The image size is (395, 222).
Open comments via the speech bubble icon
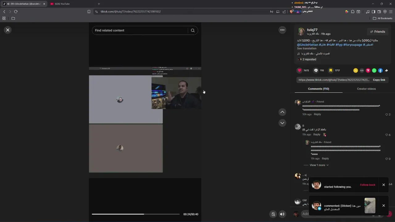[x=316, y=70]
